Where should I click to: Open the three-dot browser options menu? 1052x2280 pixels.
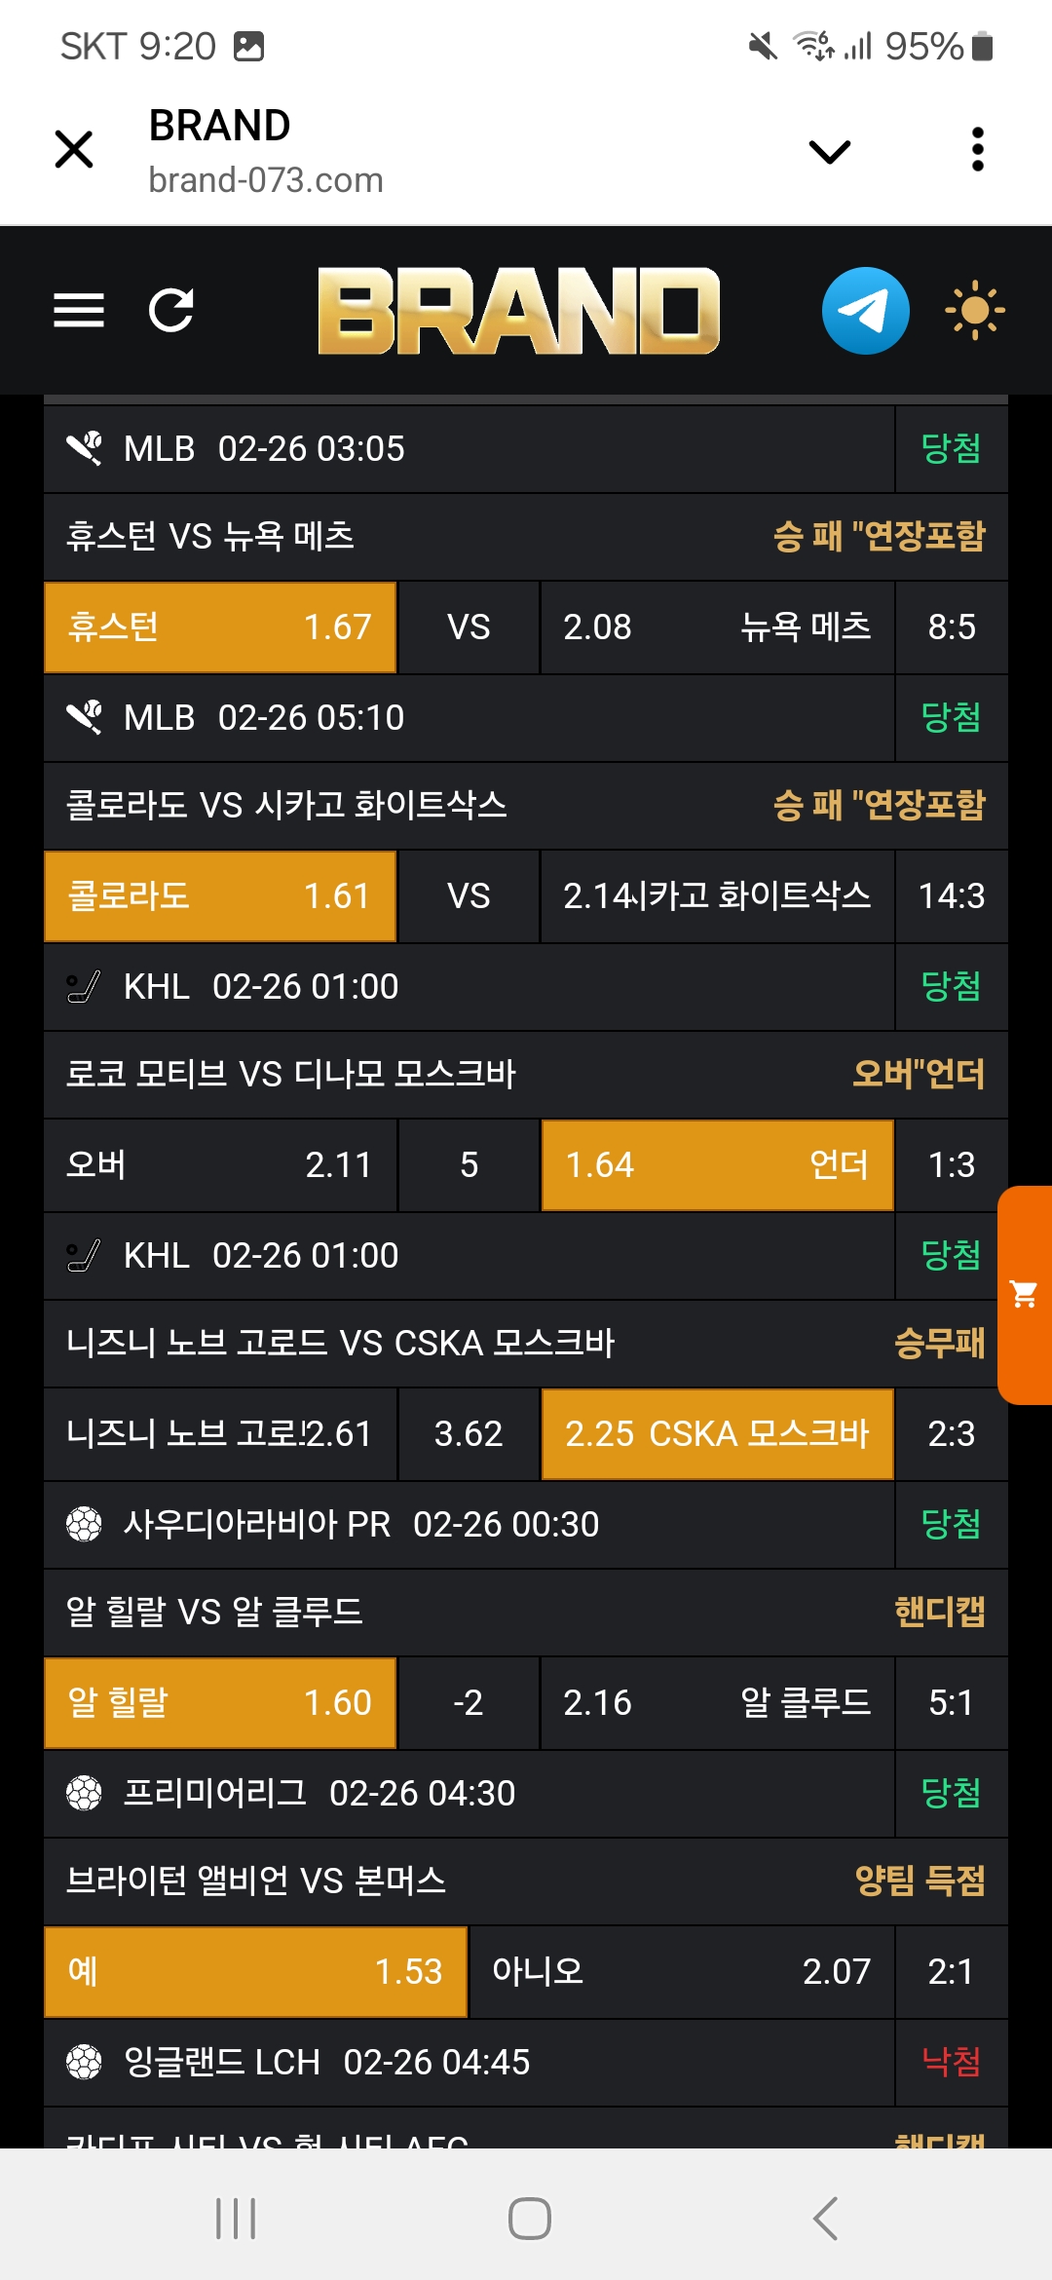(978, 150)
